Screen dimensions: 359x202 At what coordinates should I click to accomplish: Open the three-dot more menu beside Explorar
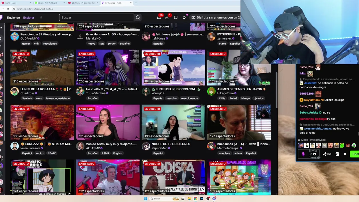pos(41,17)
